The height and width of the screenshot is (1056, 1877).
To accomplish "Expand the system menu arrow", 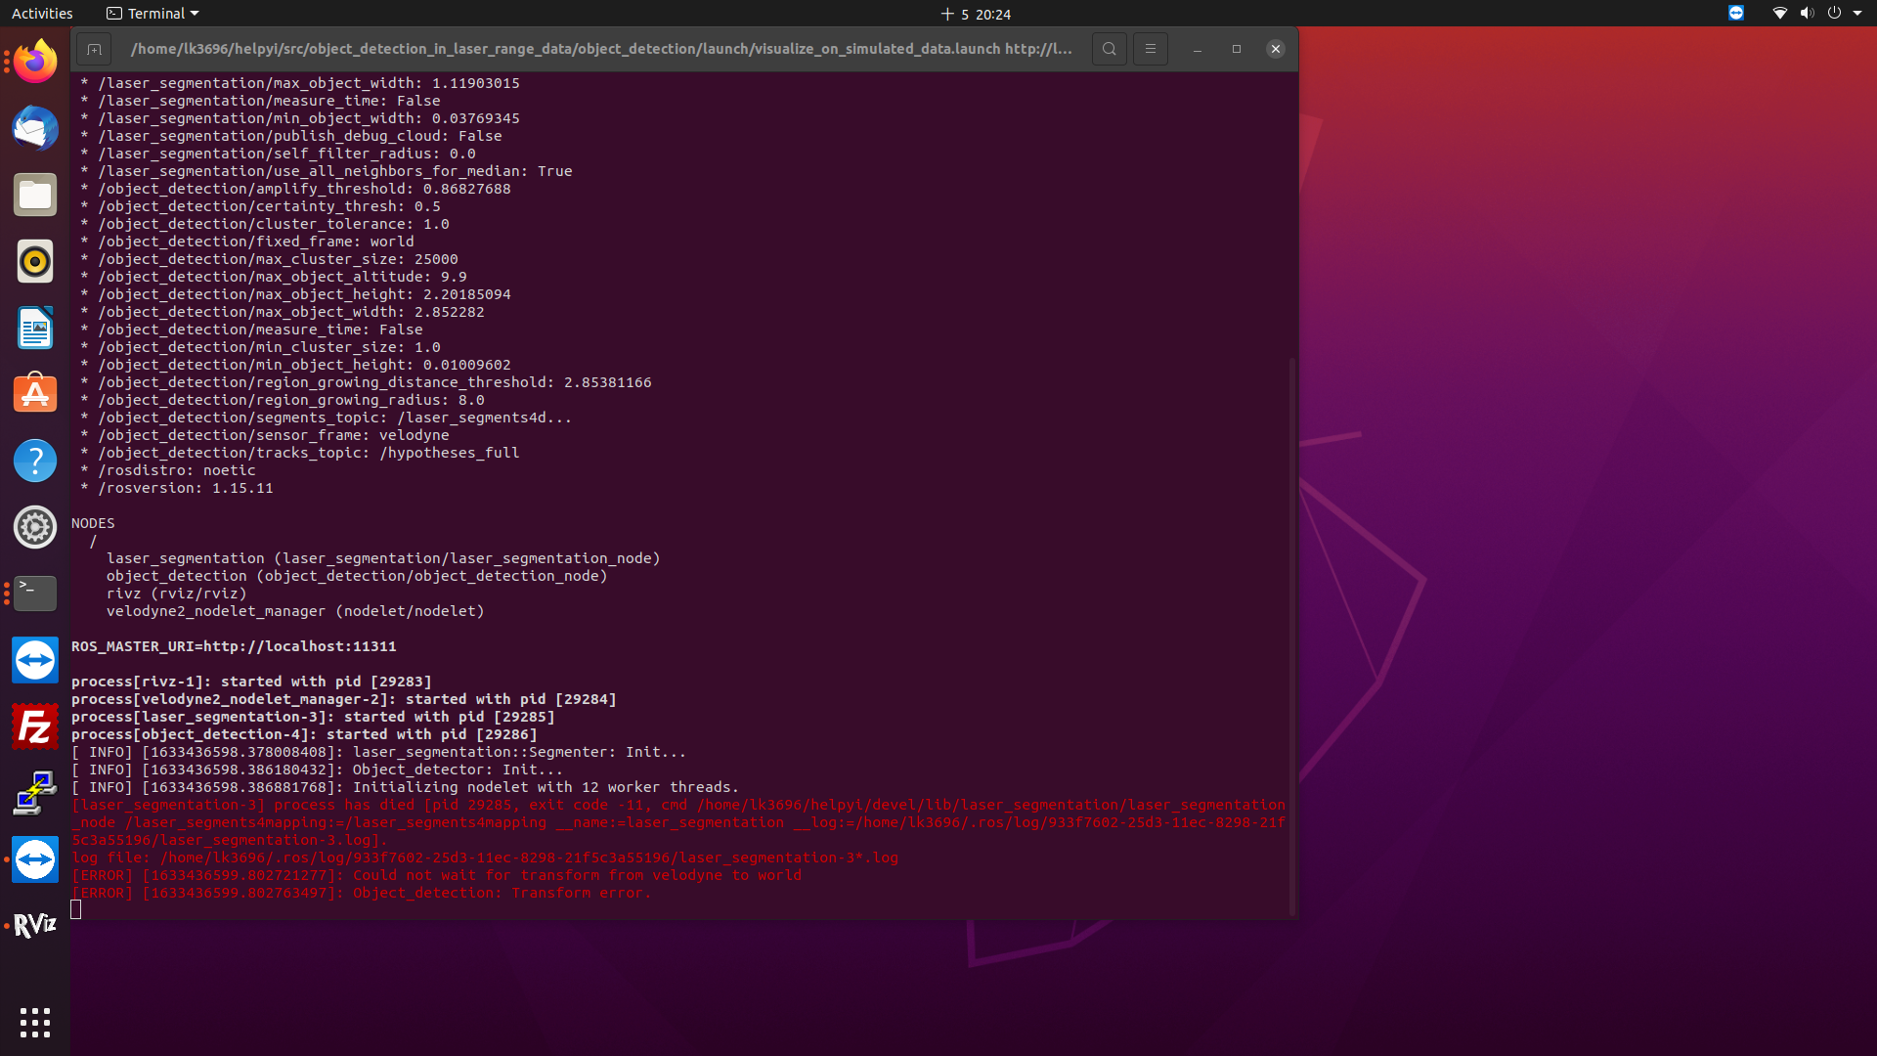I will coord(1857,13).
